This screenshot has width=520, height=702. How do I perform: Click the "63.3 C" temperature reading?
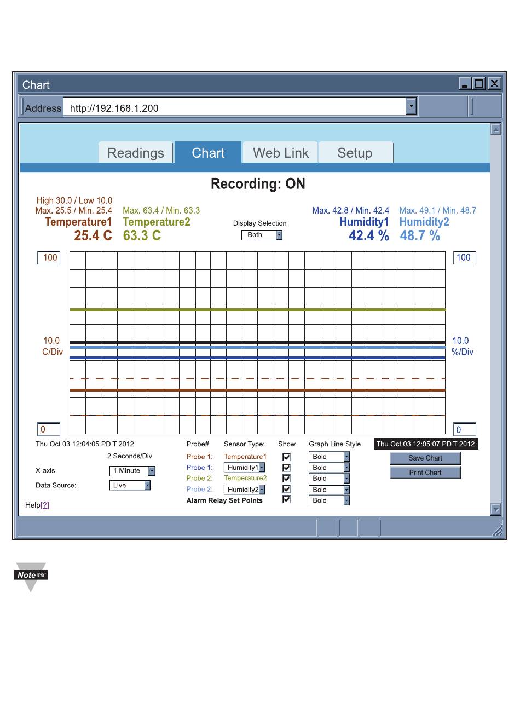coord(142,236)
